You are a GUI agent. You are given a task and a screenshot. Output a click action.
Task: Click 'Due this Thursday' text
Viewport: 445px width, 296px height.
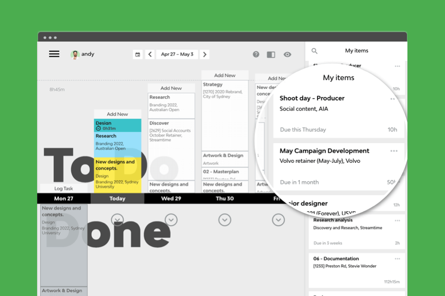coord(303,130)
